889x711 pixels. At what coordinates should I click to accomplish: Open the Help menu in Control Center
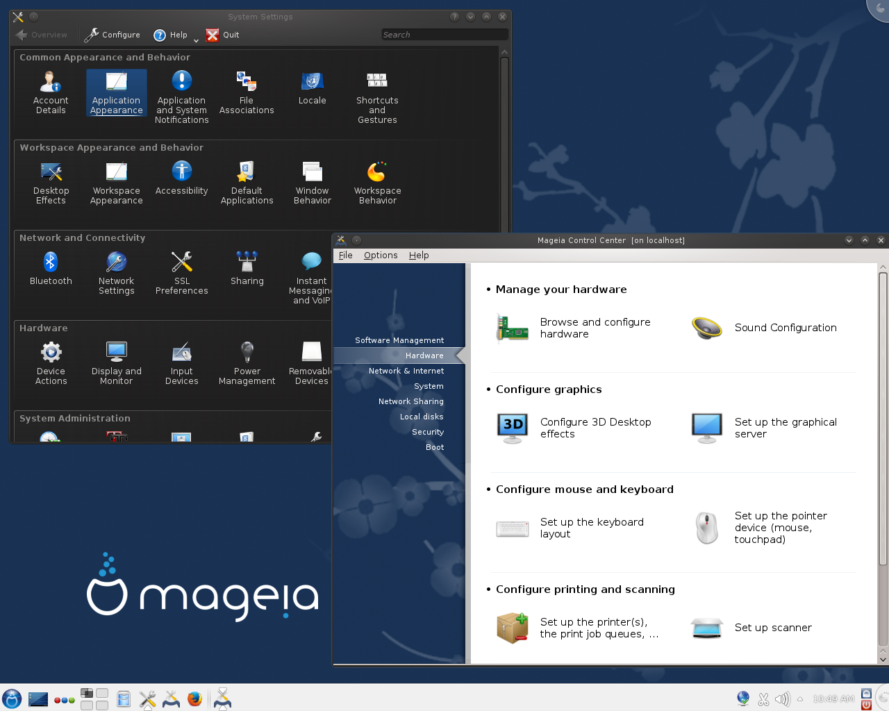419,255
